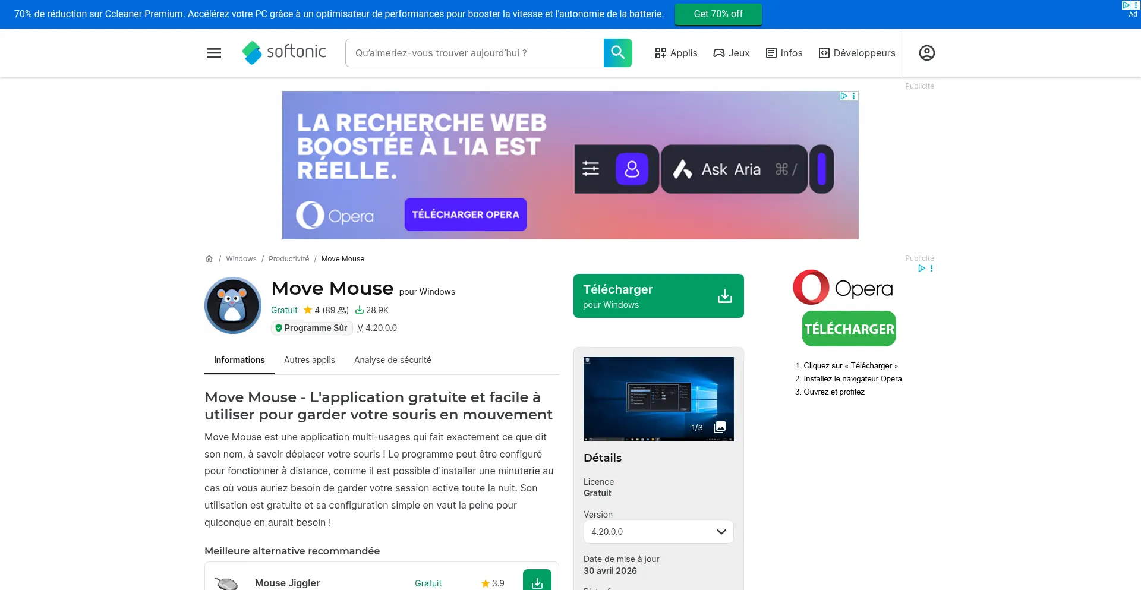Click the Move Mouse app icon
The width and height of the screenshot is (1141, 590).
click(x=233, y=305)
